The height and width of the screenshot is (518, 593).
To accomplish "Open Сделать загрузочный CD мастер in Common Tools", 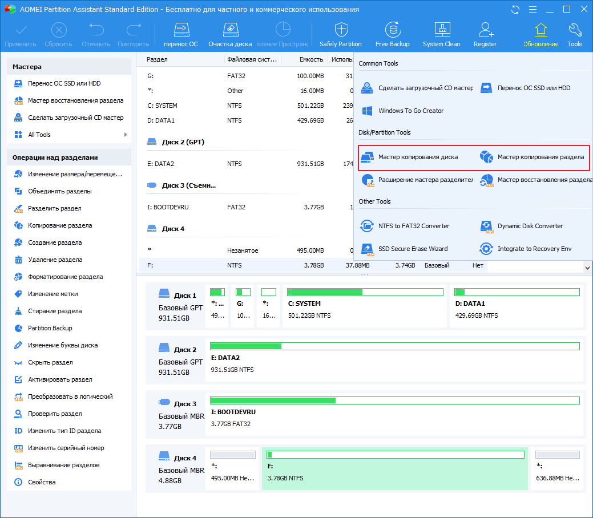I will point(417,88).
